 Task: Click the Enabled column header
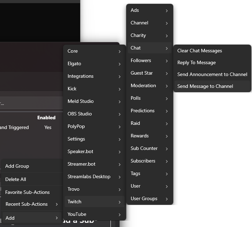click(46, 118)
